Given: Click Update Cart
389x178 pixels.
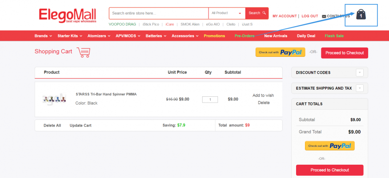Looking at the screenshot, I should click(80, 126).
